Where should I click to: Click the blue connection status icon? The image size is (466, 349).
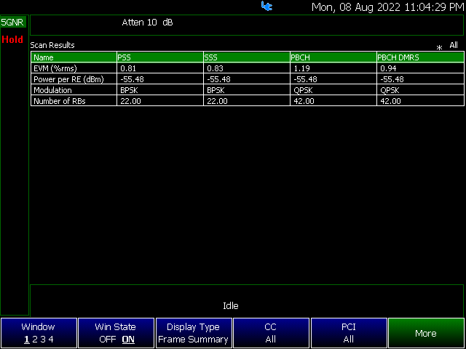pos(266,7)
